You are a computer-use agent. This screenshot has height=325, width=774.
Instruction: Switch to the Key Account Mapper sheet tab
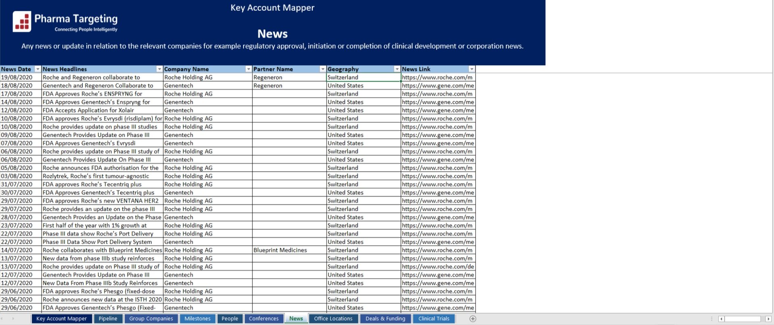tap(62, 319)
